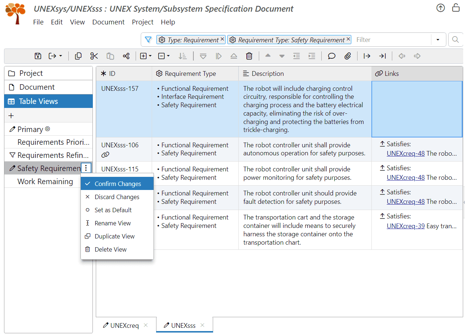The height and width of the screenshot is (334, 465).
Task: Click the comment speech bubble icon
Action: (332, 56)
